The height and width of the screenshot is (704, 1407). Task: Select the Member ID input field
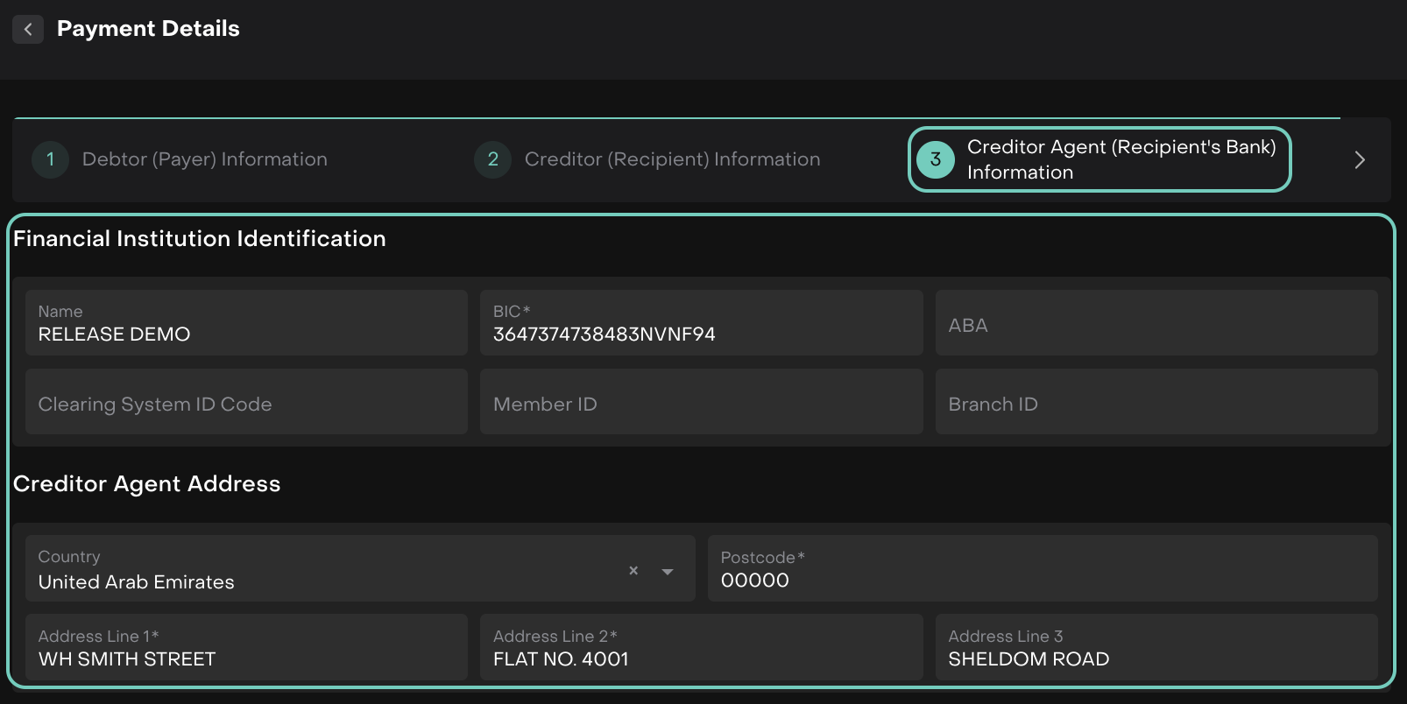pos(701,403)
